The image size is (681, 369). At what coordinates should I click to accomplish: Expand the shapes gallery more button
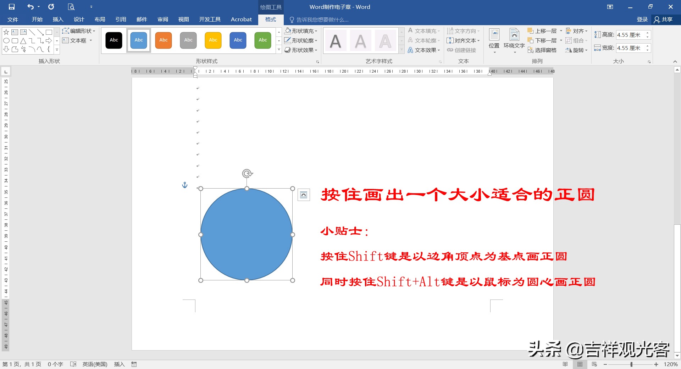click(x=57, y=50)
